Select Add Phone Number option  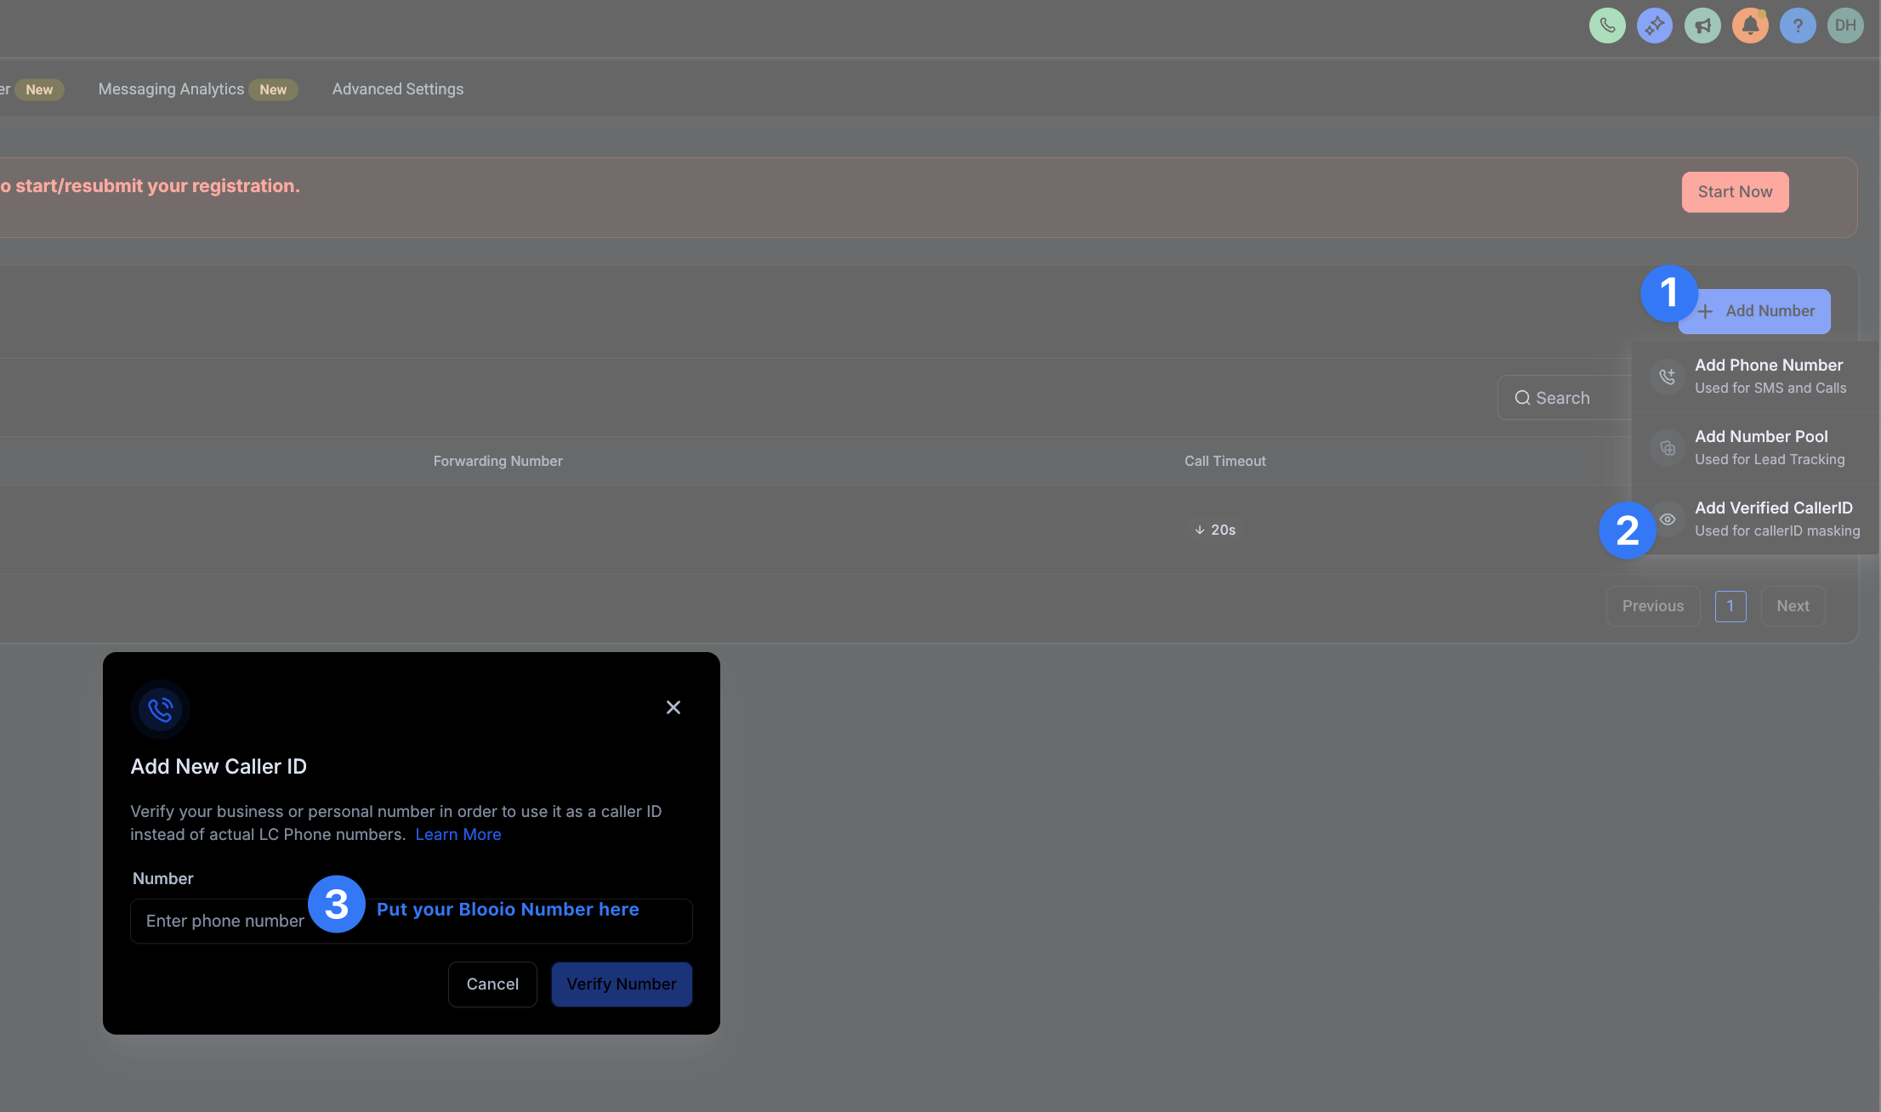(x=1755, y=376)
